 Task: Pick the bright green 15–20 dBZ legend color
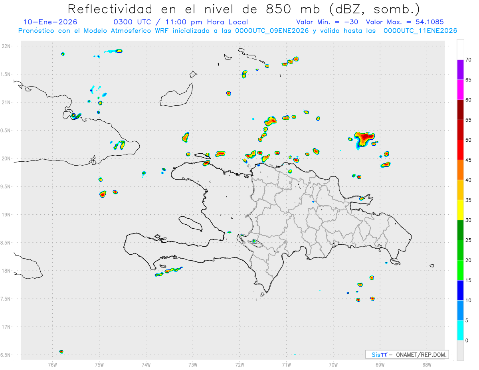pyautogui.click(x=460, y=270)
